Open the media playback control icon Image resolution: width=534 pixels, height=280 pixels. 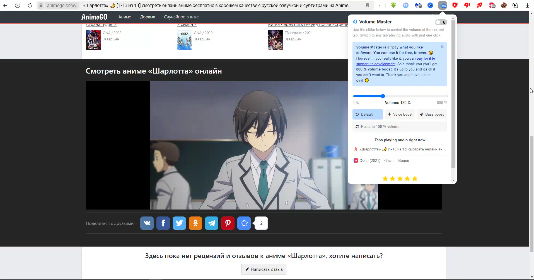point(515,5)
